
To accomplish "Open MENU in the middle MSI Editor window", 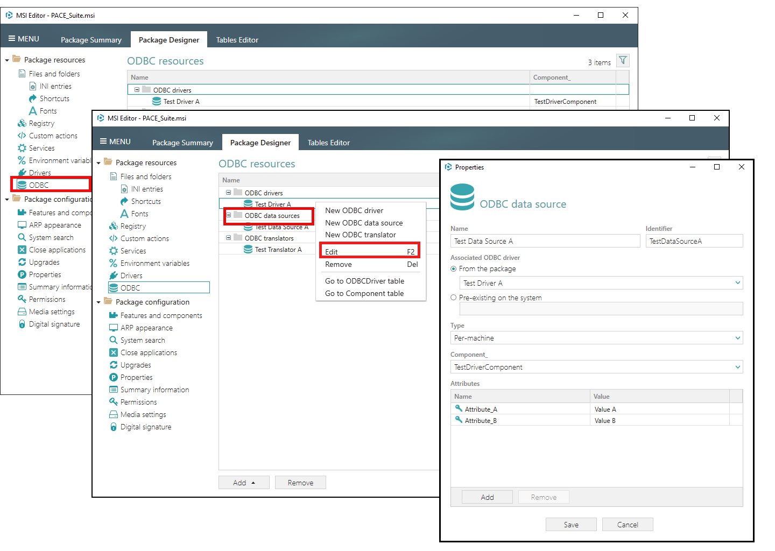I will [116, 142].
